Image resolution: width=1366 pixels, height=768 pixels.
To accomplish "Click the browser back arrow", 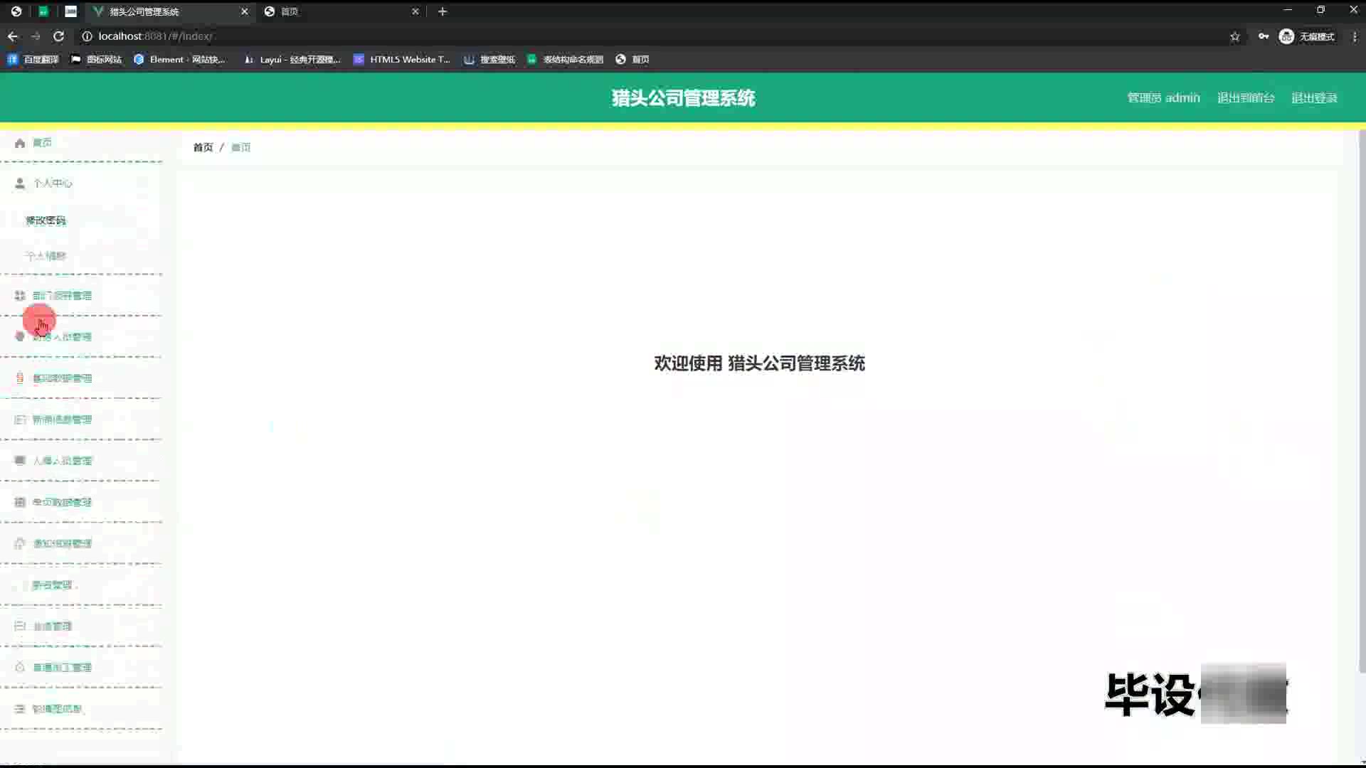I will click(13, 36).
